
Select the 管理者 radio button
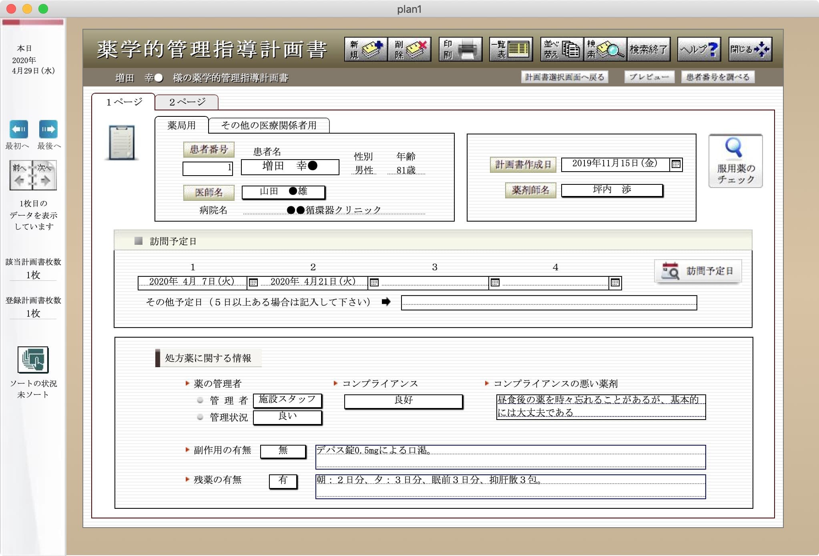[x=199, y=400]
